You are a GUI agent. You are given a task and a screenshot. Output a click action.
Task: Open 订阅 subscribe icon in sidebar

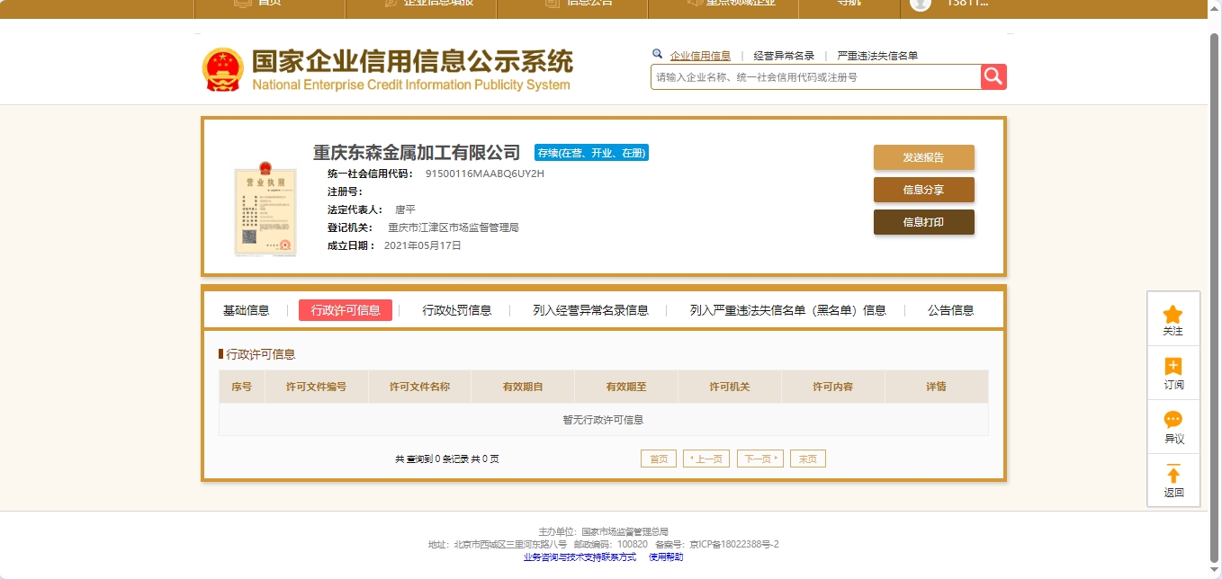(1173, 366)
